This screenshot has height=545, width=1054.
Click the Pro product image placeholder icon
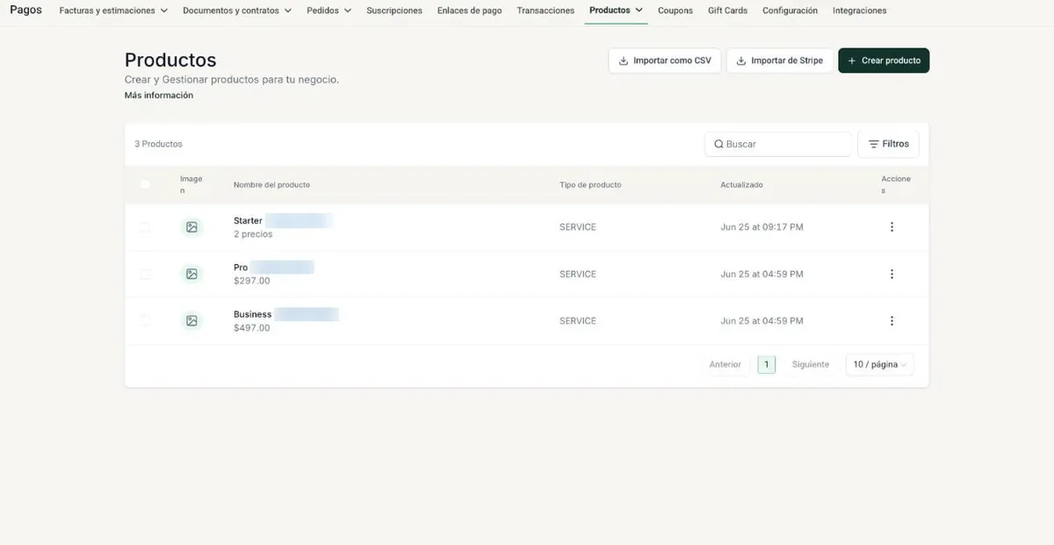click(191, 274)
